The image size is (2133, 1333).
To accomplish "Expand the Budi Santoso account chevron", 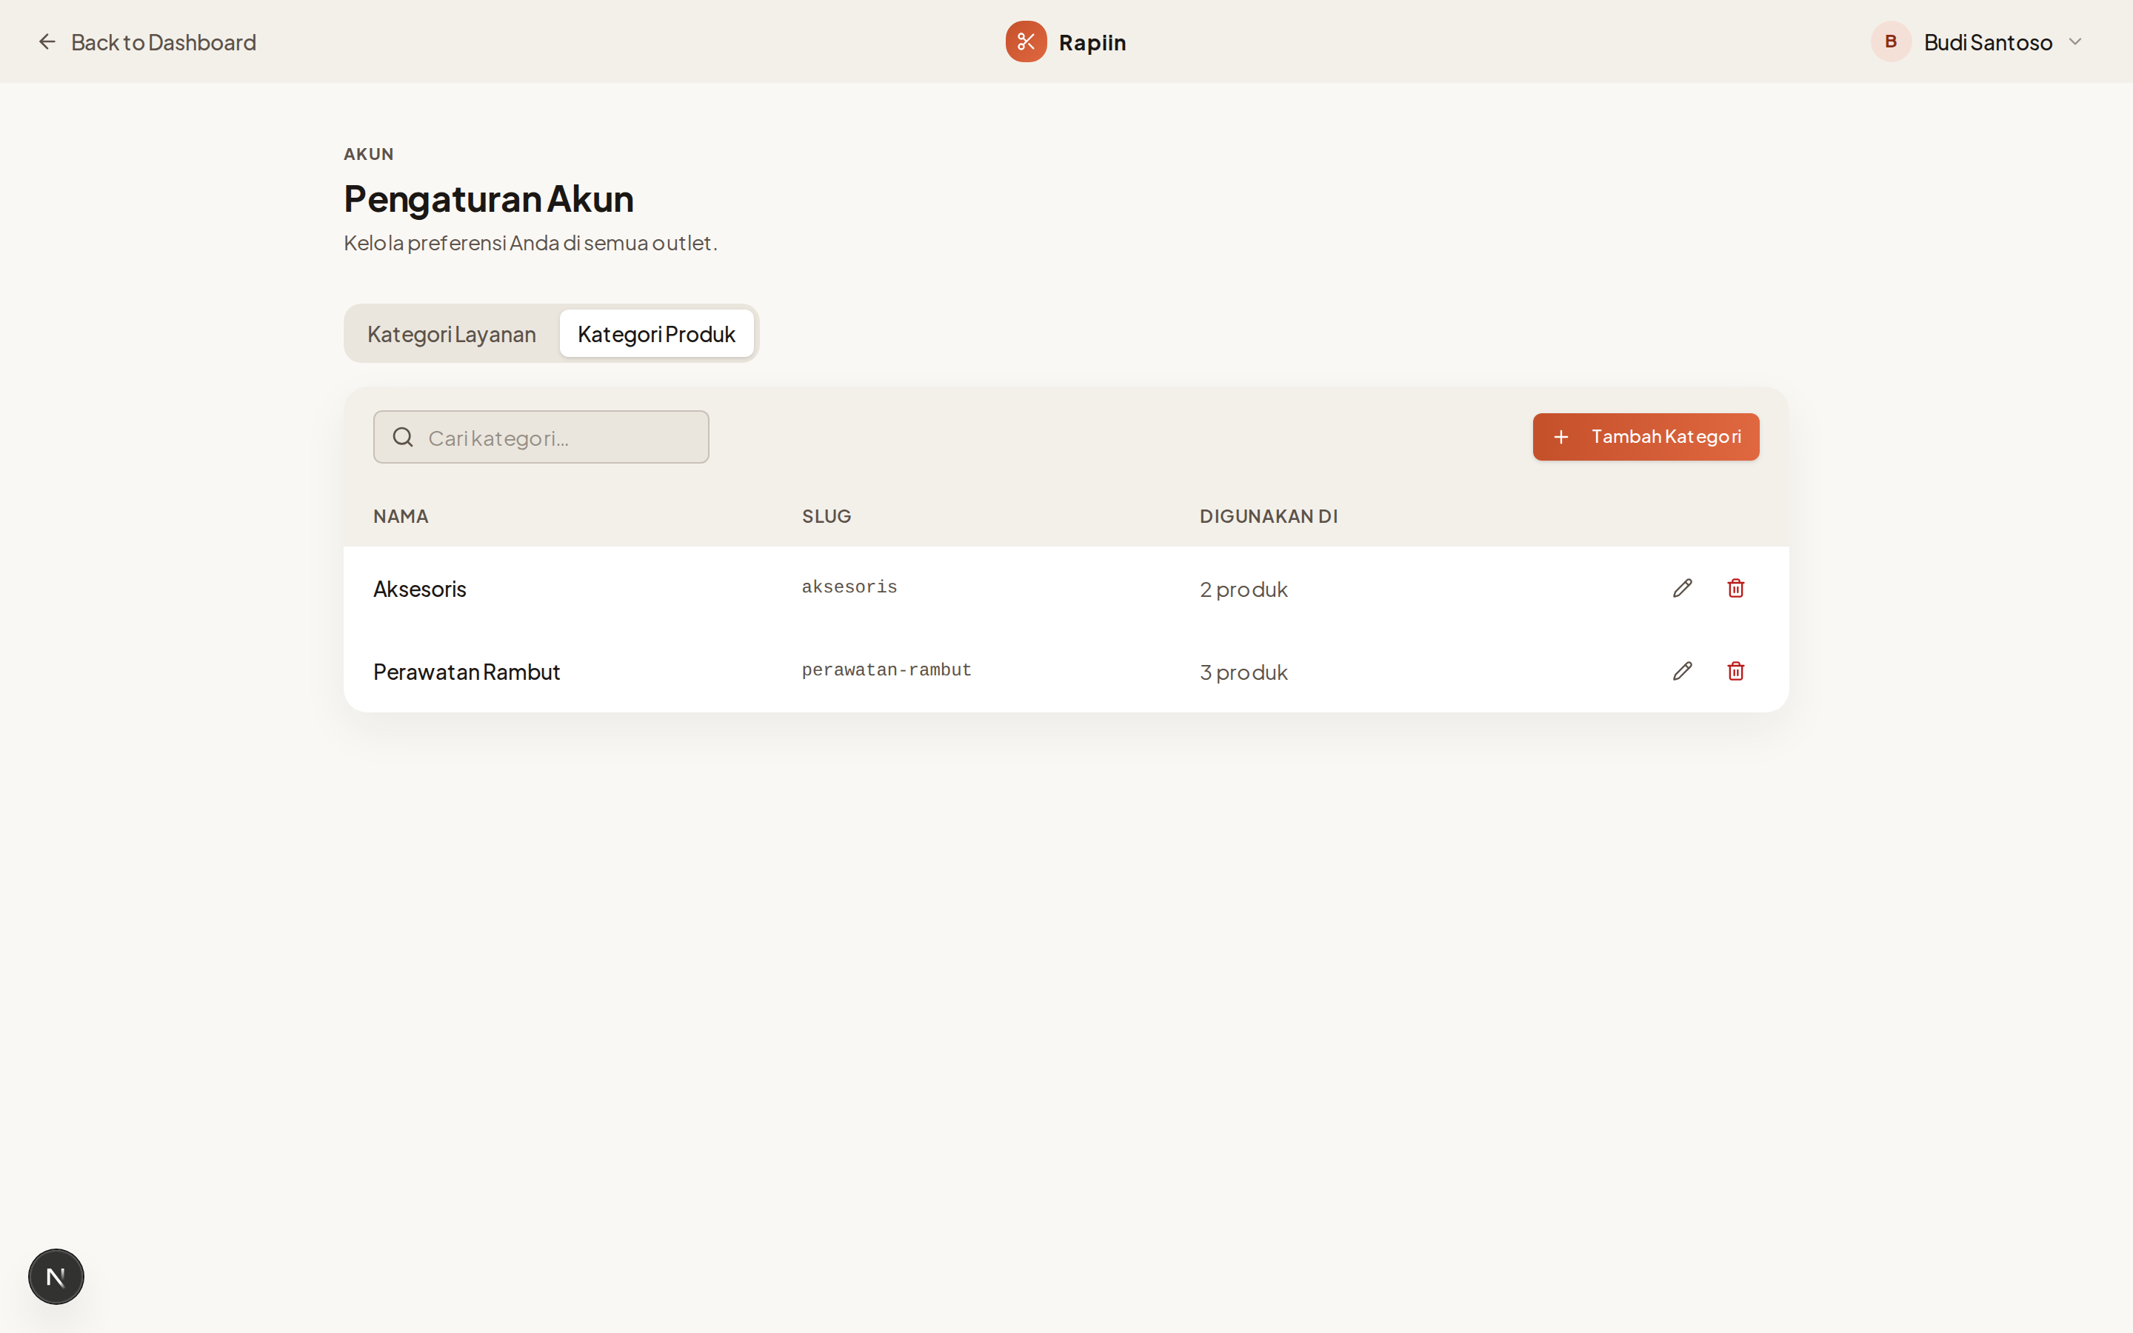I will 2074,41.
